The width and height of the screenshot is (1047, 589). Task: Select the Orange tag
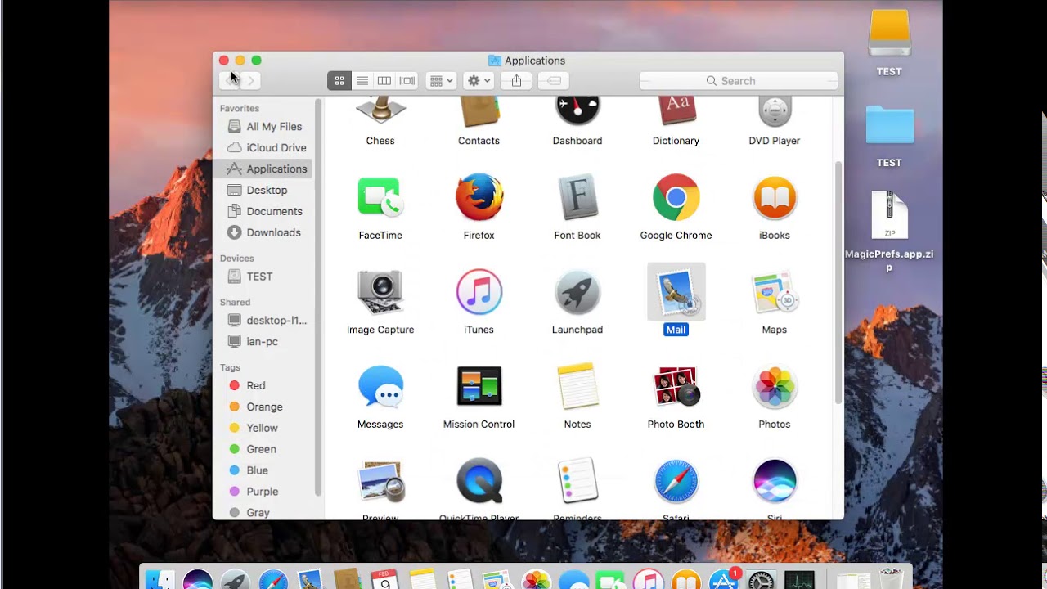265,407
